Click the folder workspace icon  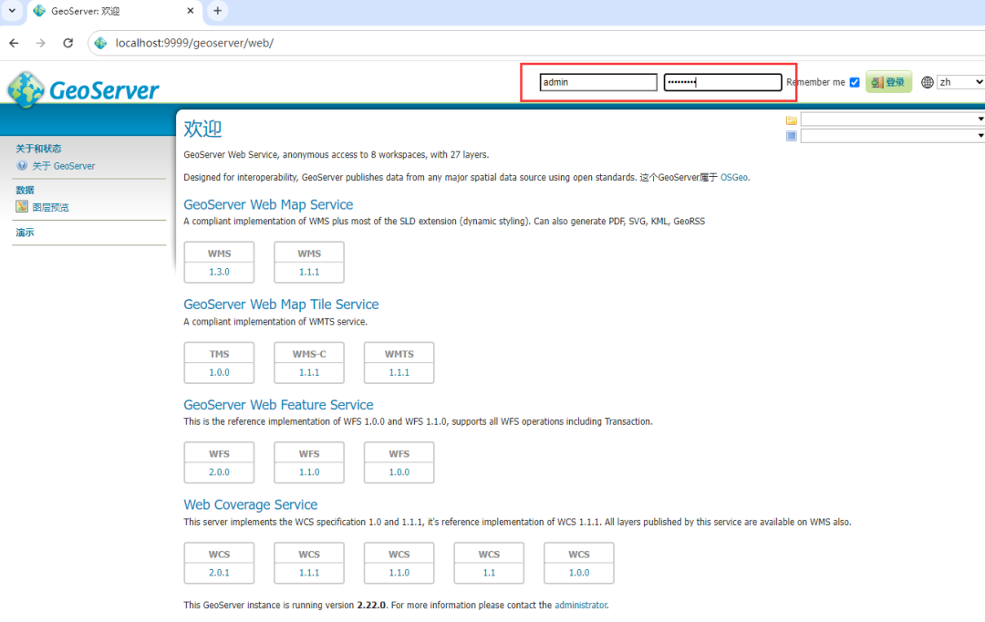[792, 120]
